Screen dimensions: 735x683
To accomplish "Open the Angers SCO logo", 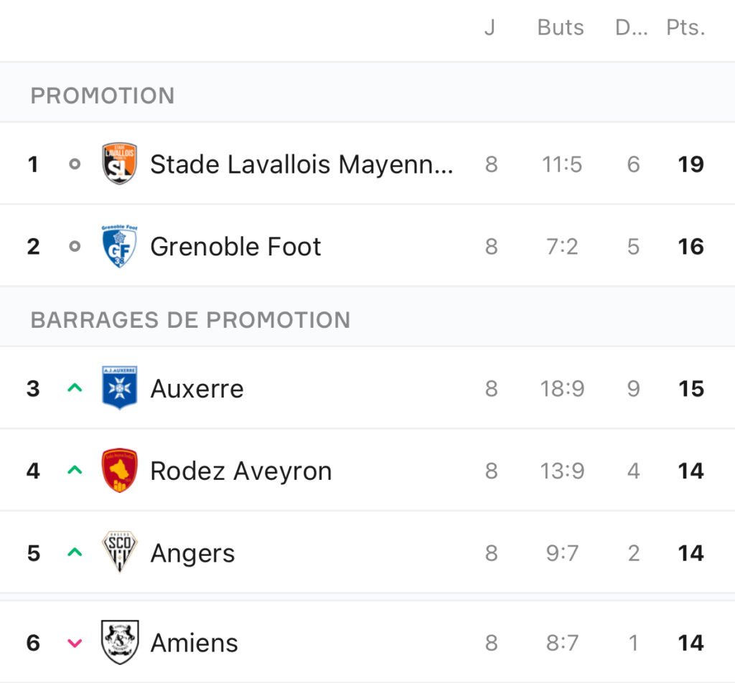I will point(120,552).
